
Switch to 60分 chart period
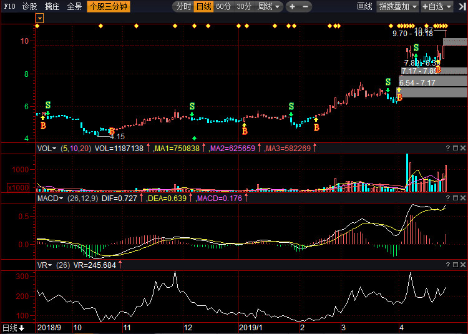(223, 6)
